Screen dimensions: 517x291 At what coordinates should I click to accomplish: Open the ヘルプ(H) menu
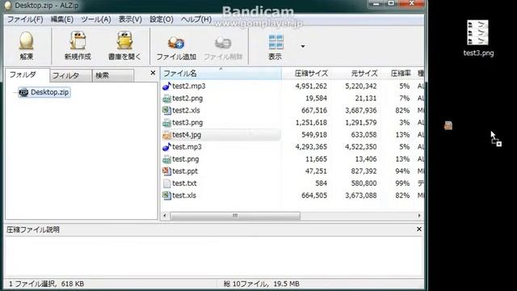pos(196,19)
